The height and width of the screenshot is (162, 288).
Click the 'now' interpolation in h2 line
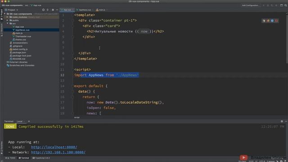tap(144, 31)
